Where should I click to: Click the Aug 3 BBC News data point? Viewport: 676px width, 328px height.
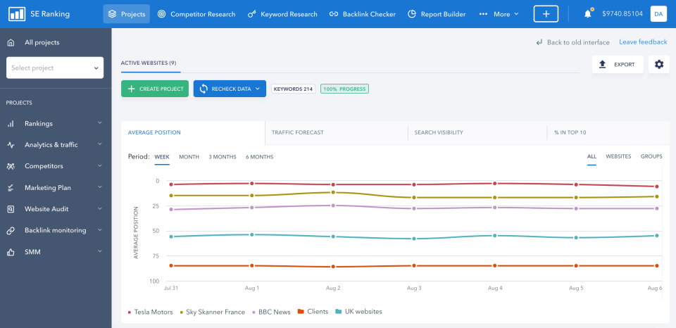tap(414, 208)
